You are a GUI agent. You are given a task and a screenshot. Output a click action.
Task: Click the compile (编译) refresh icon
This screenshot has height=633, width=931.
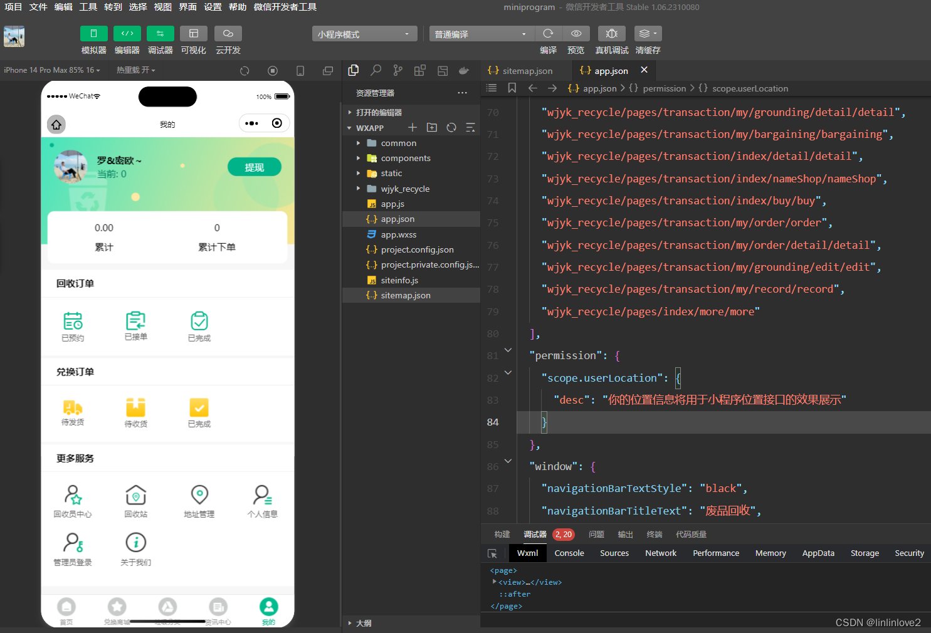point(548,34)
